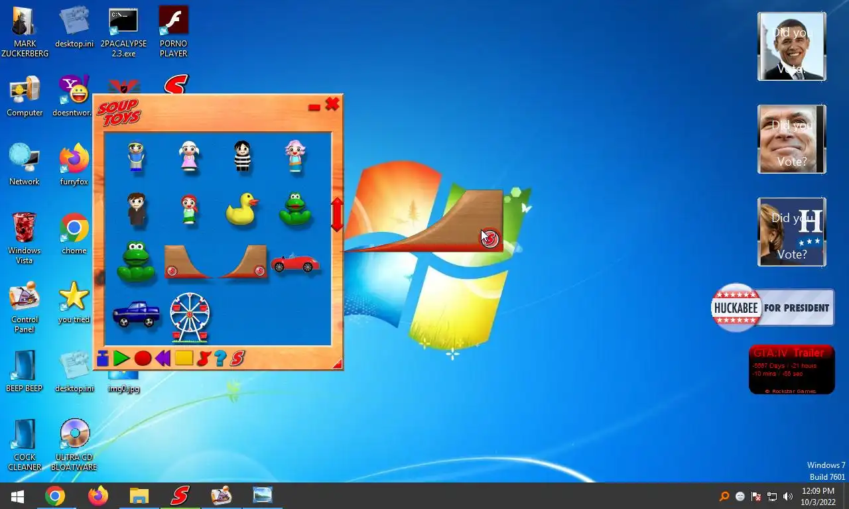849x509 pixels.
Task: Open help with the blue question mark
Action: pos(220,359)
